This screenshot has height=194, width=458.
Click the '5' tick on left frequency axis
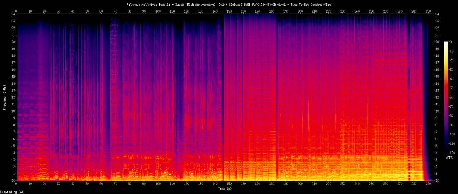[x=14, y=146]
